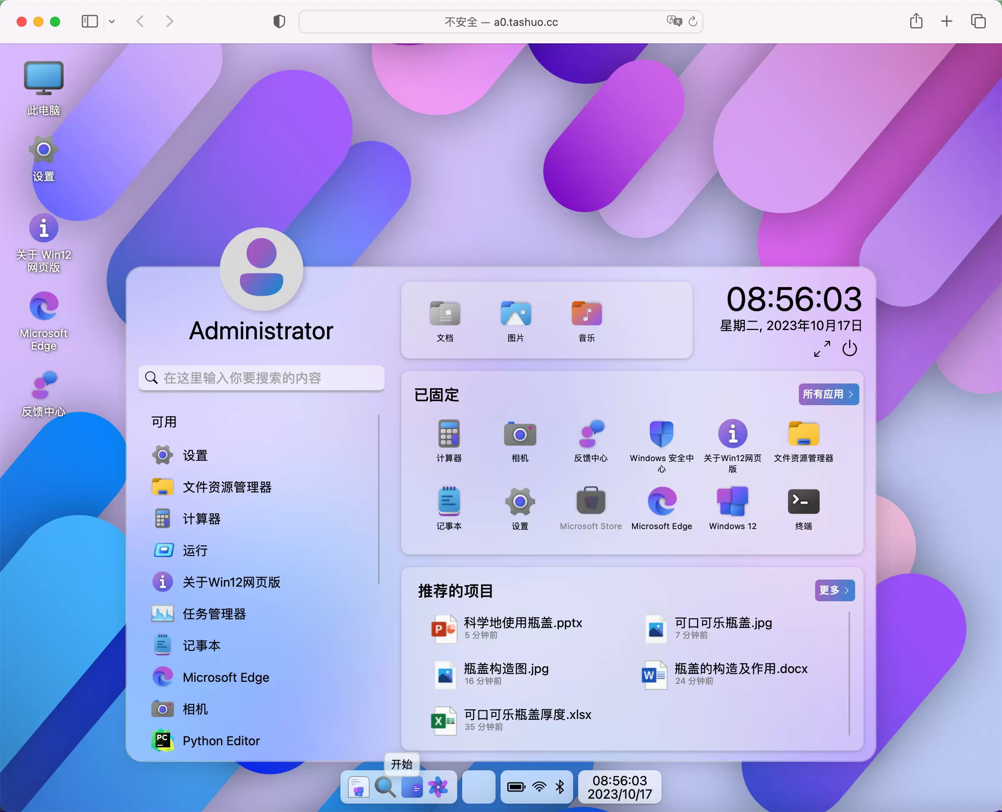Click the Administrator user avatar

(262, 269)
